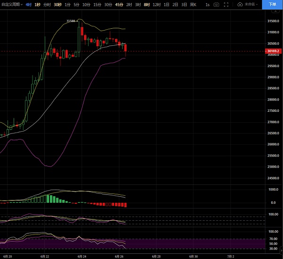Open the 自定义周期 custom period dropdown

coord(12,4)
